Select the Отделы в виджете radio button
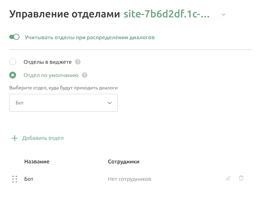Image resolution: width=258 pixels, height=204 pixels. (x=13, y=62)
